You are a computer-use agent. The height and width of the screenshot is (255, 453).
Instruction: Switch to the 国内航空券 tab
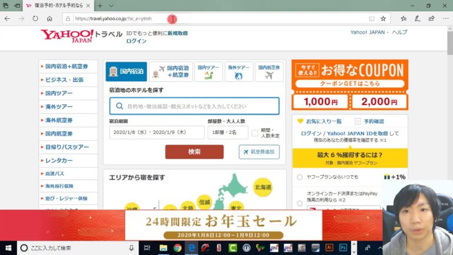269,71
